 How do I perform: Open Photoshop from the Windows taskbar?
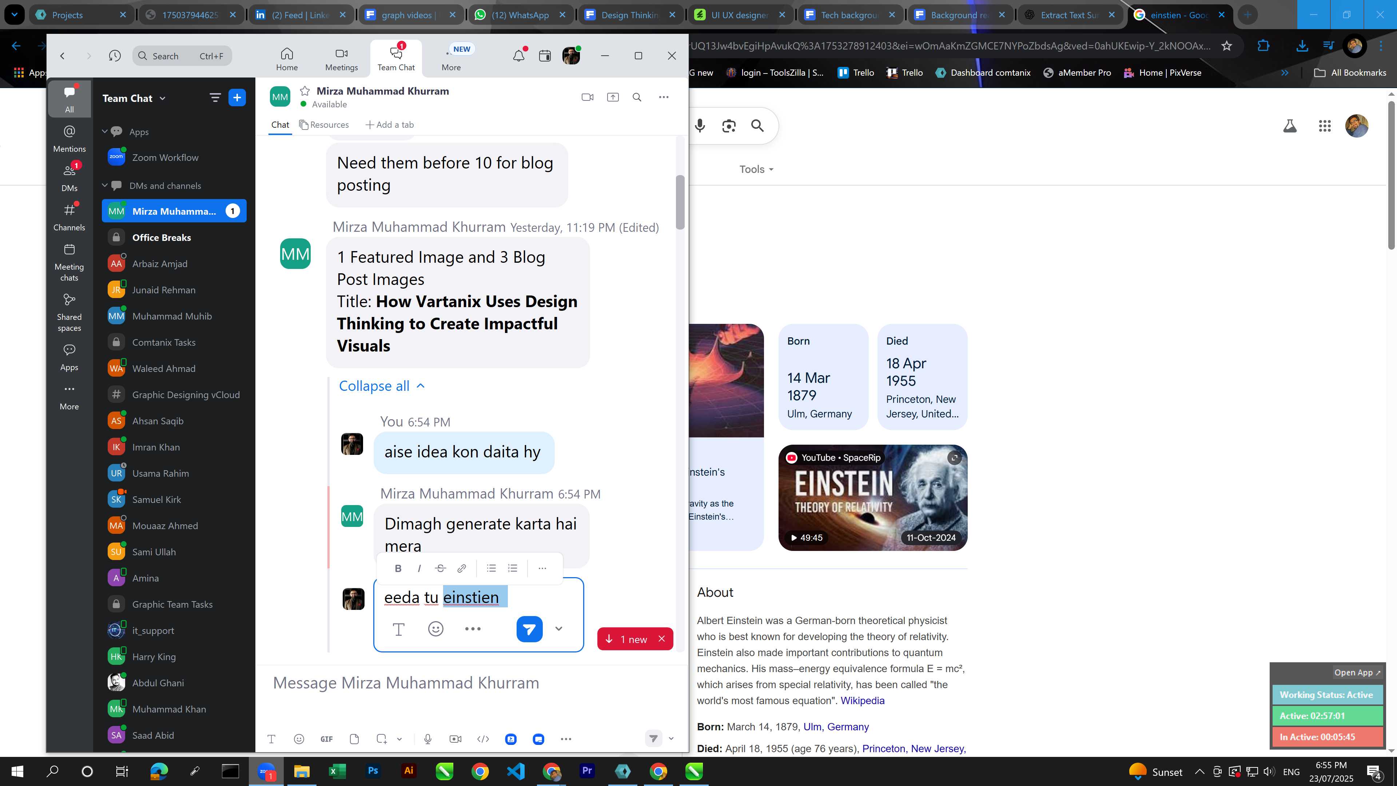(373, 771)
